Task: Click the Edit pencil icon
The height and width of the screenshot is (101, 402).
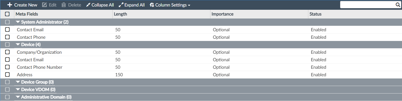Action: [x=45, y=5]
